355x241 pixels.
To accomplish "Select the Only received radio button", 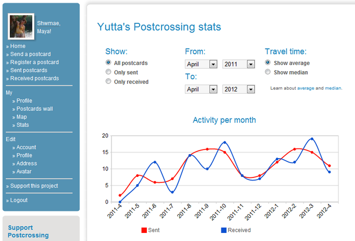I will click(x=109, y=81).
